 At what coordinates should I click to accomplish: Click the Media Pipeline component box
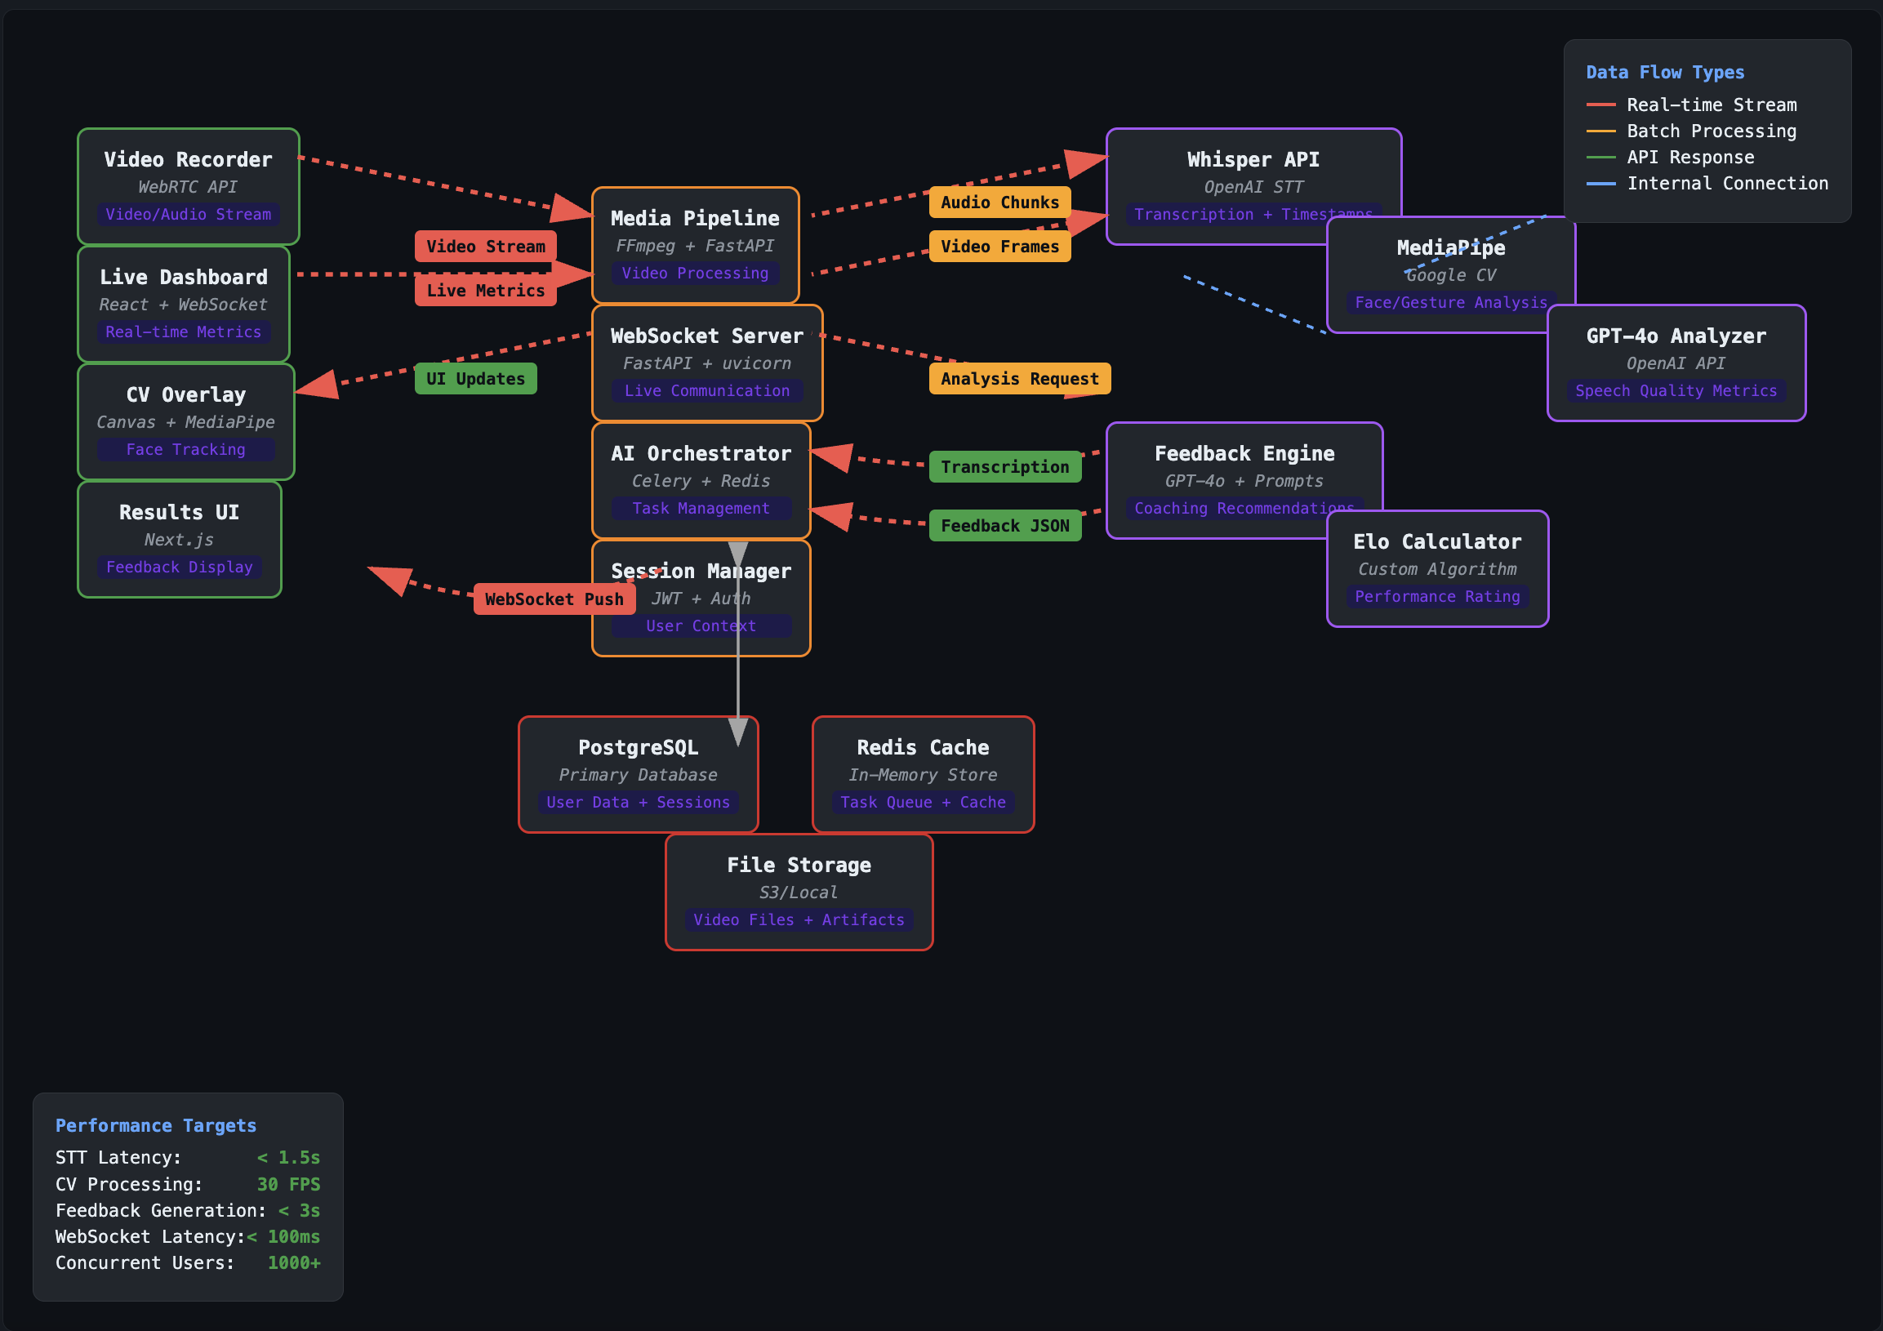tap(695, 244)
